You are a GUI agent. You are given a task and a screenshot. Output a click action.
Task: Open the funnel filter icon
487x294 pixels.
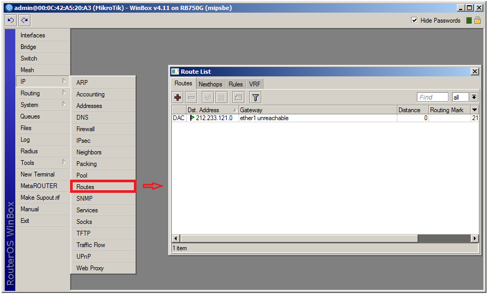pyautogui.click(x=255, y=97)
